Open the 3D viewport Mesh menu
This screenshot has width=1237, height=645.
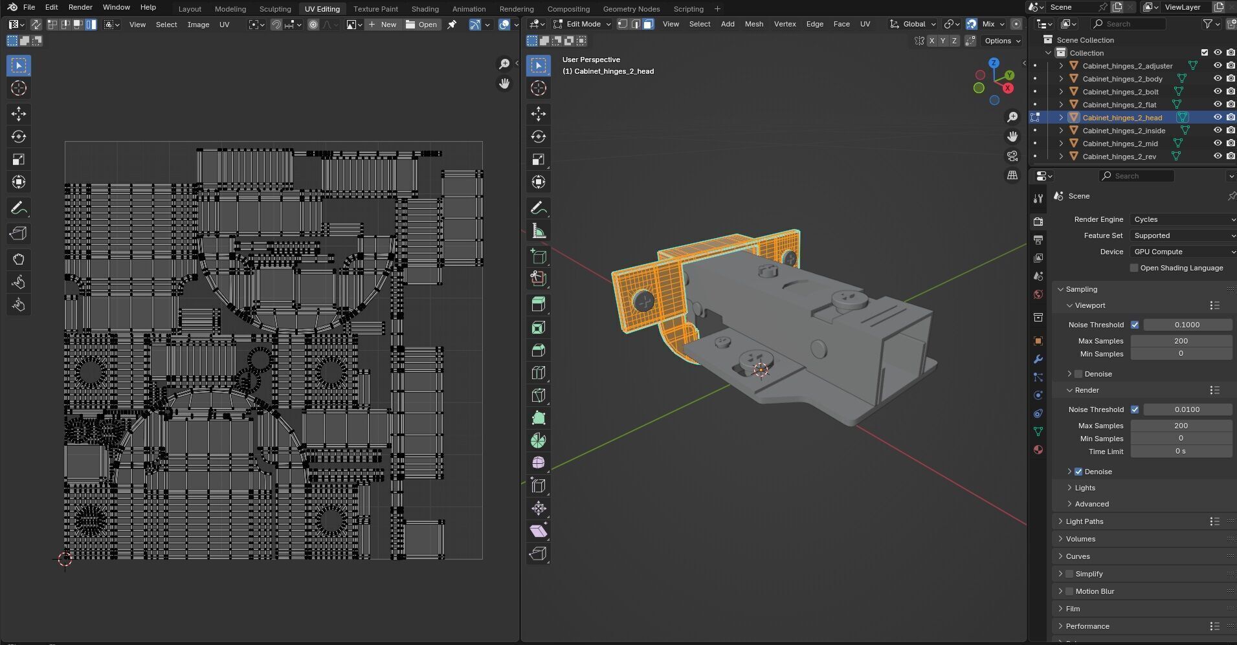(x=753, y=24)
